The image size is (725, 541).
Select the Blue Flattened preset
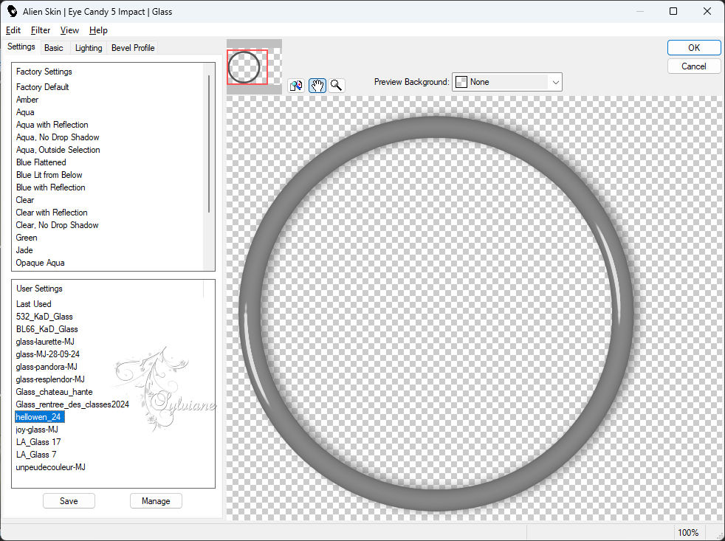coord(41,162)
